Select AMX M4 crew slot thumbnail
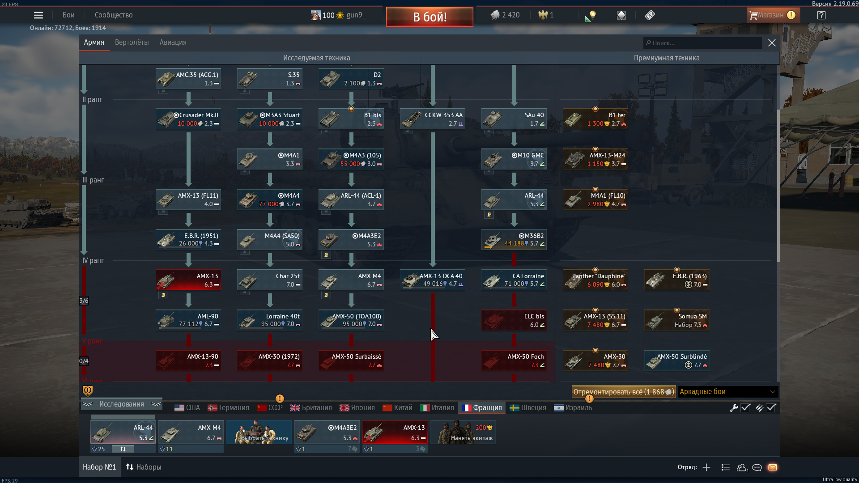Screen dimensions: 859x483 (x=191, y=432)
